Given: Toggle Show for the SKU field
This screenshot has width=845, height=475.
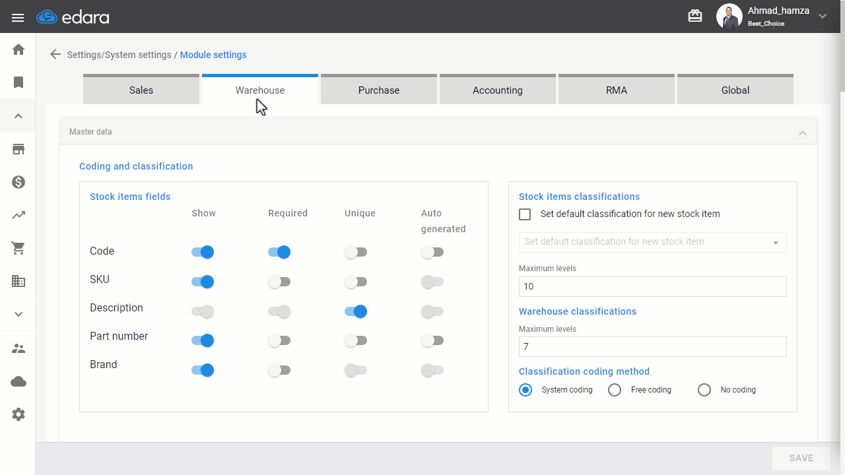Looking at the screenshot, I should pos(203,282).
